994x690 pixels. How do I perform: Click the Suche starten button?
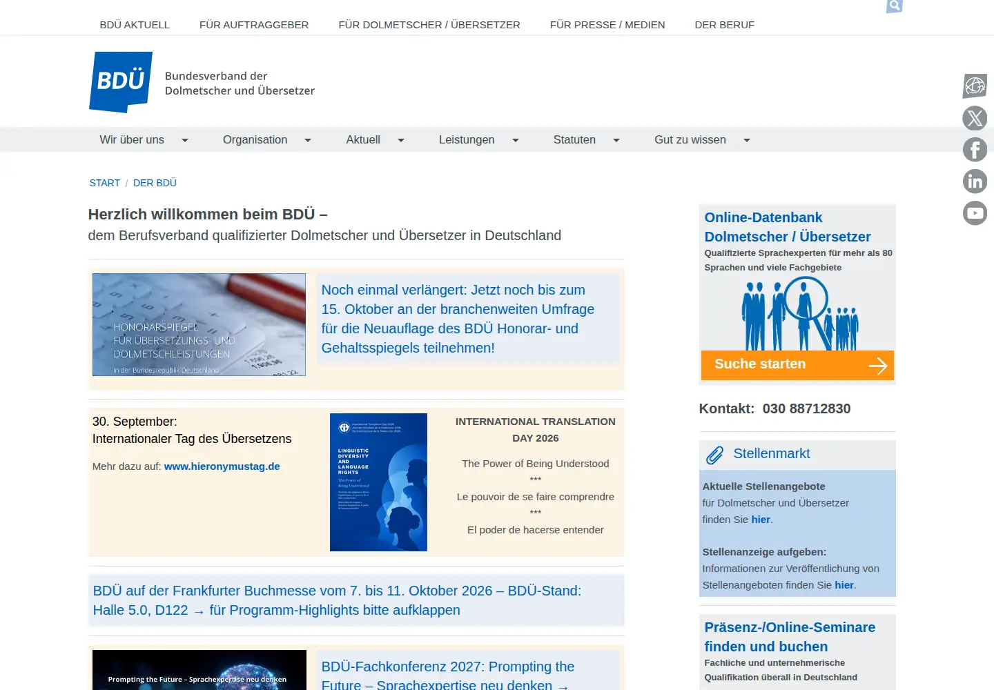[x=797, y=365]
